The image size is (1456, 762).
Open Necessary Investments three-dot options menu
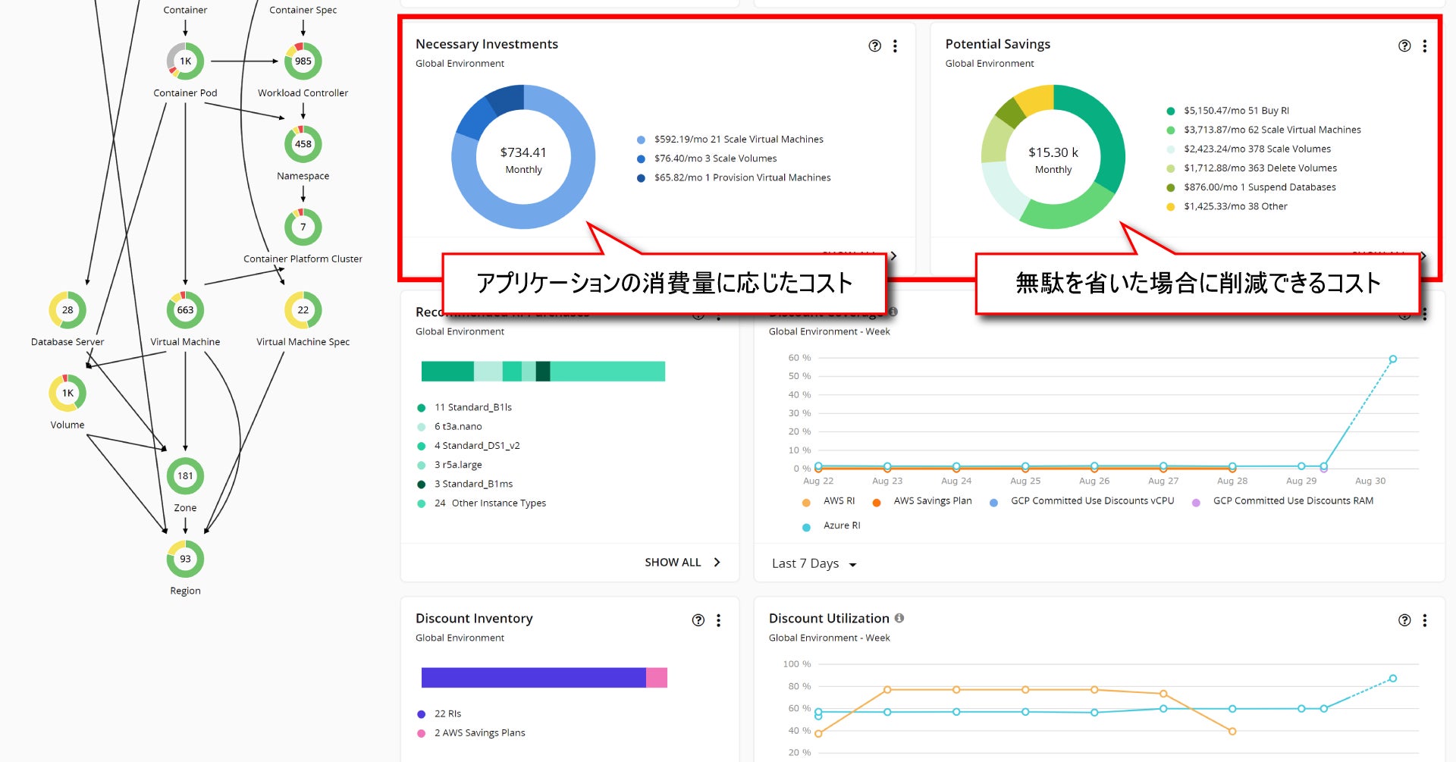click(x=895, y=45)
